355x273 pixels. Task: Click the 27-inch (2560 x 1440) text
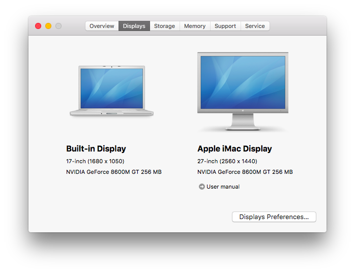(x=227, y=161)
